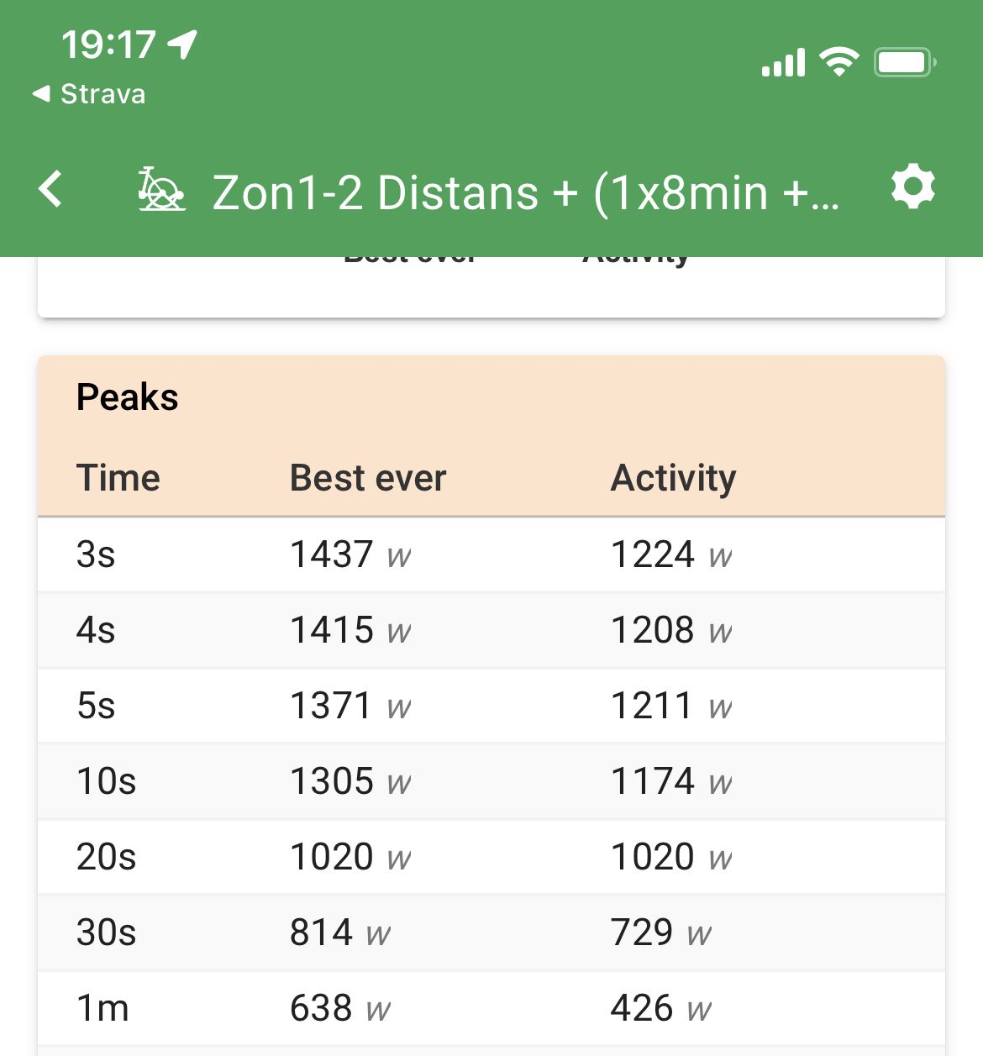Tap the indoor bike activity icon
This screenshot has width=983, height=1056.
160,190
